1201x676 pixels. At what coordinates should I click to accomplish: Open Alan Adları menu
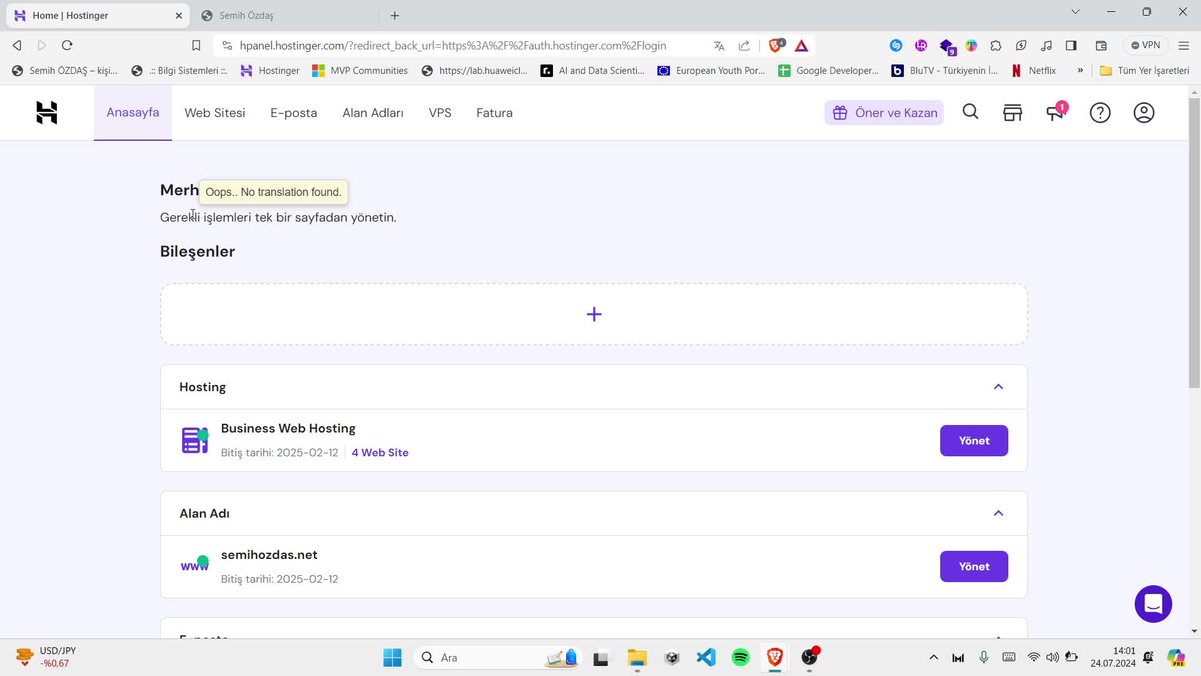[x=373, y=113]
